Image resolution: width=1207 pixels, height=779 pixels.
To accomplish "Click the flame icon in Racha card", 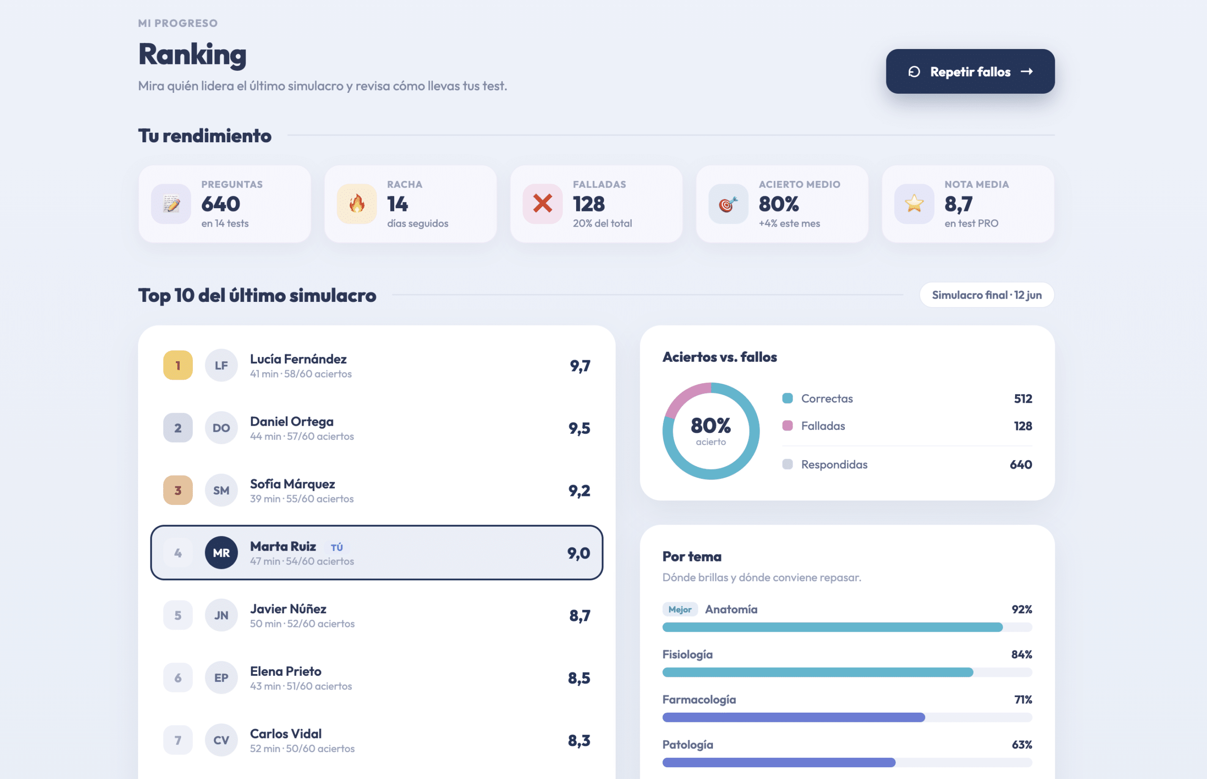I will coord(357,204).
